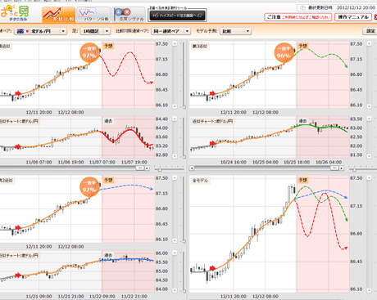Click the vertical zoom slider handle of red-forecast chart
Image resolution: width=377 pixels, height=300 pixels.
coord(184,107)
